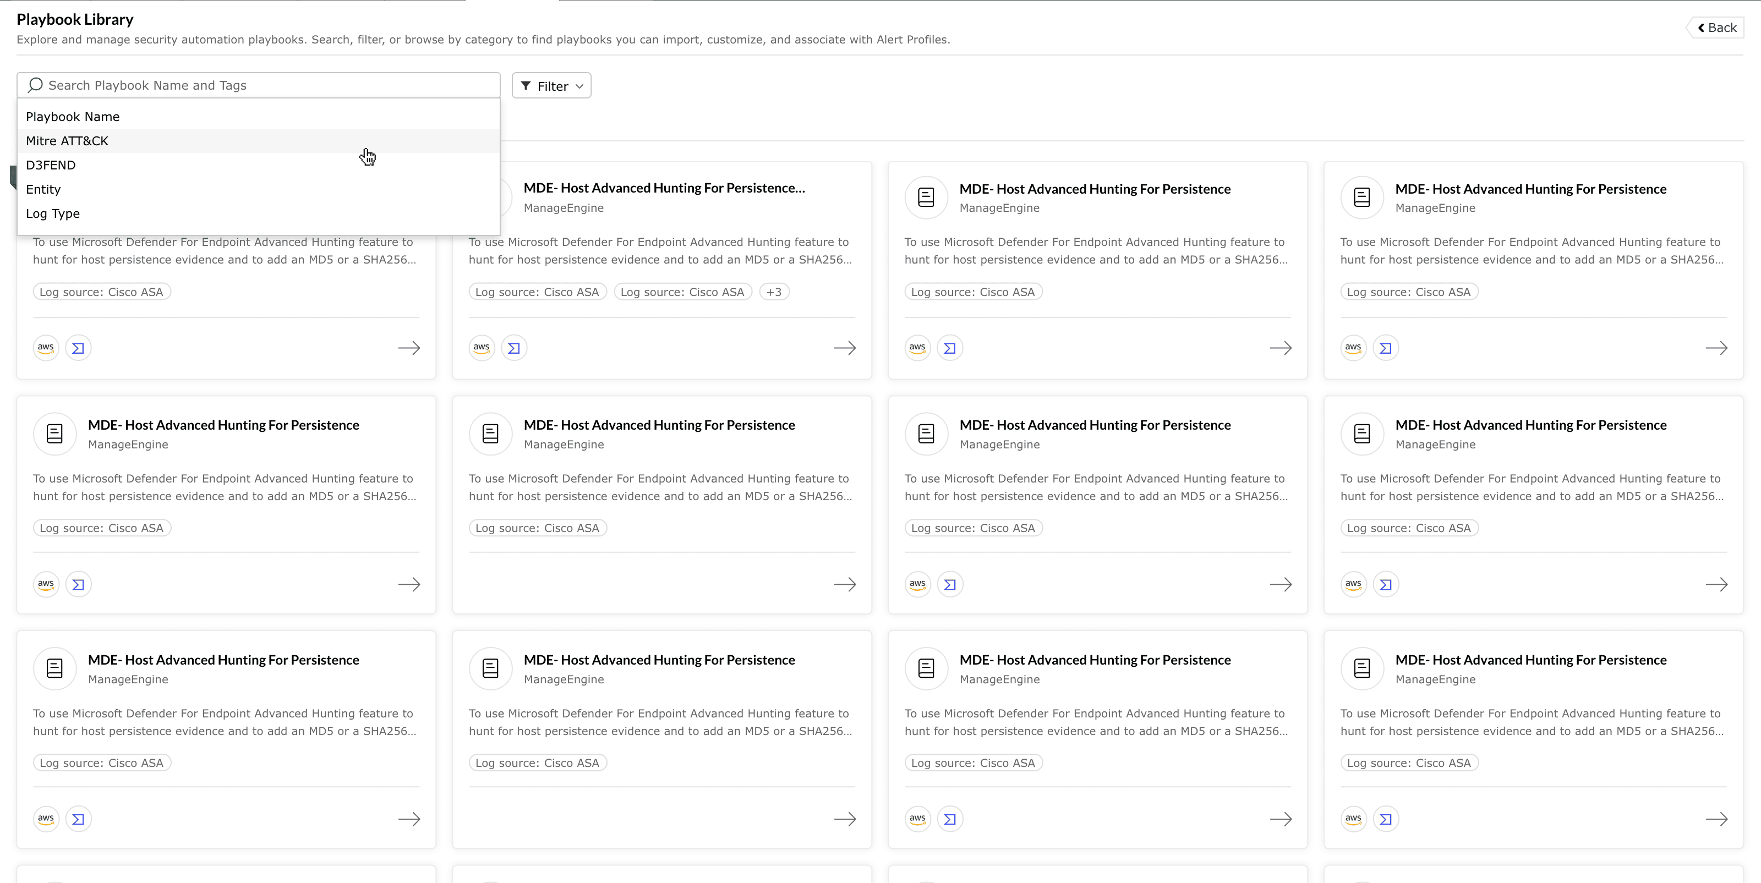The height and width of the screenshot is (883, 1761).
Task: Click the arrow on the card with the +3 badge
Action: [845, 348]
